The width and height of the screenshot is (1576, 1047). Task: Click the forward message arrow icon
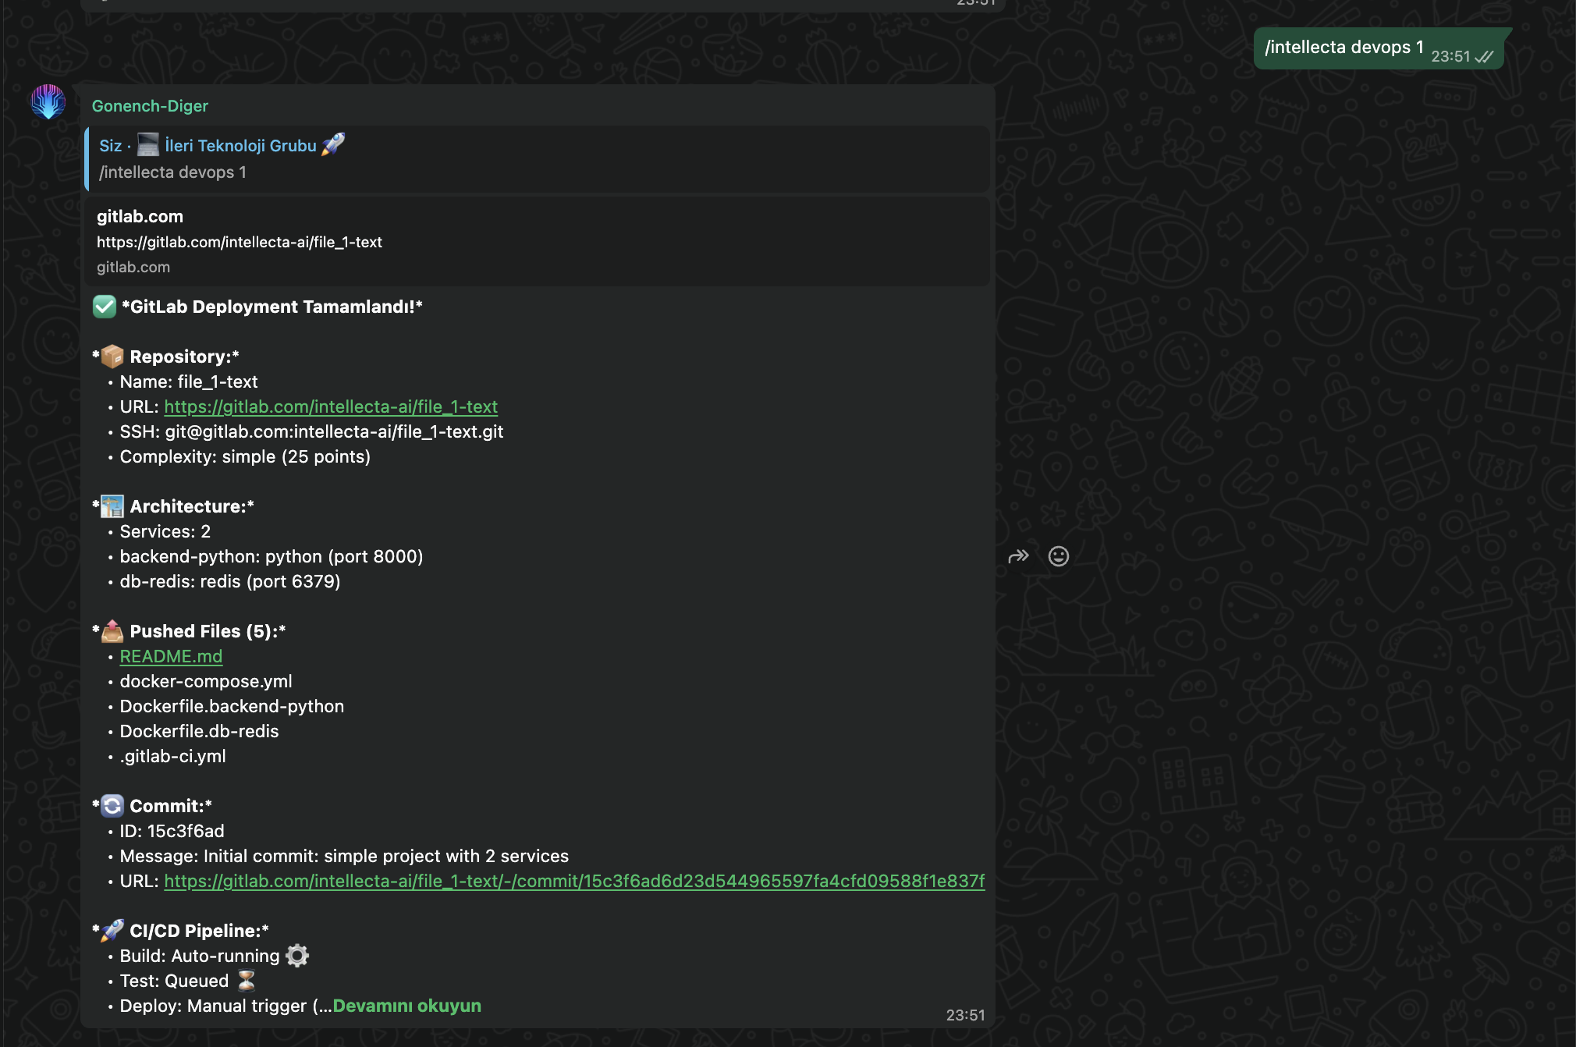point(1019,556)
